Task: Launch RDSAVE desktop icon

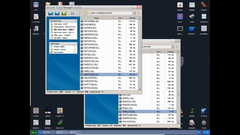Action: (36, 30)
